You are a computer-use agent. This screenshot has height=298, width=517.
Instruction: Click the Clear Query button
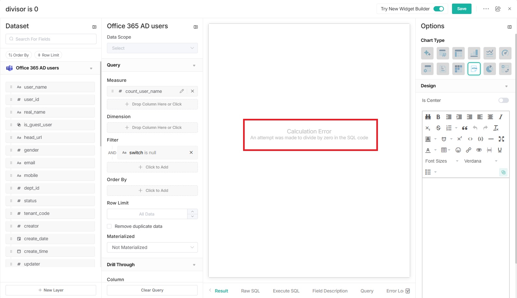click(152, 290)
